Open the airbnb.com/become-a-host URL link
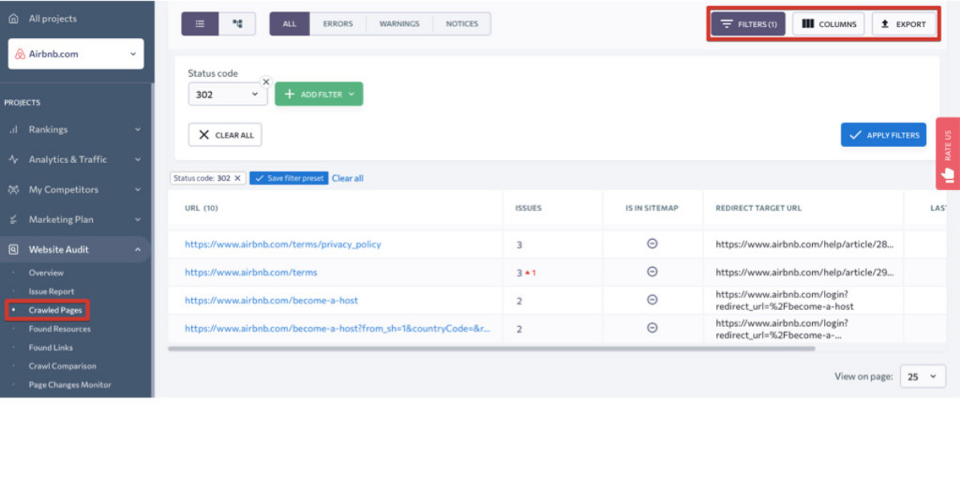 pos(271,301)
